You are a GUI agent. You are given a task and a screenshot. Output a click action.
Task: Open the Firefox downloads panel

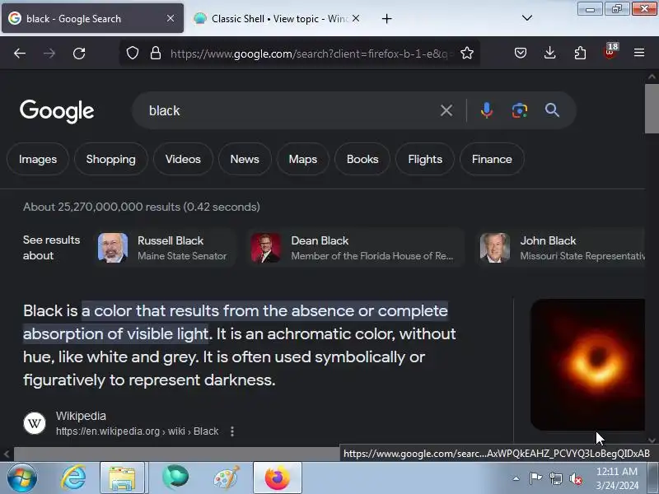(549, 53)
